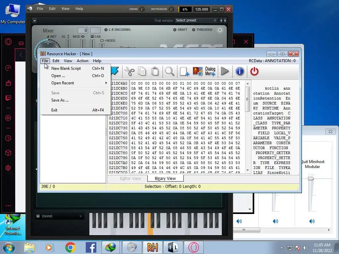Click the Windows Start orb

[9, 247]
